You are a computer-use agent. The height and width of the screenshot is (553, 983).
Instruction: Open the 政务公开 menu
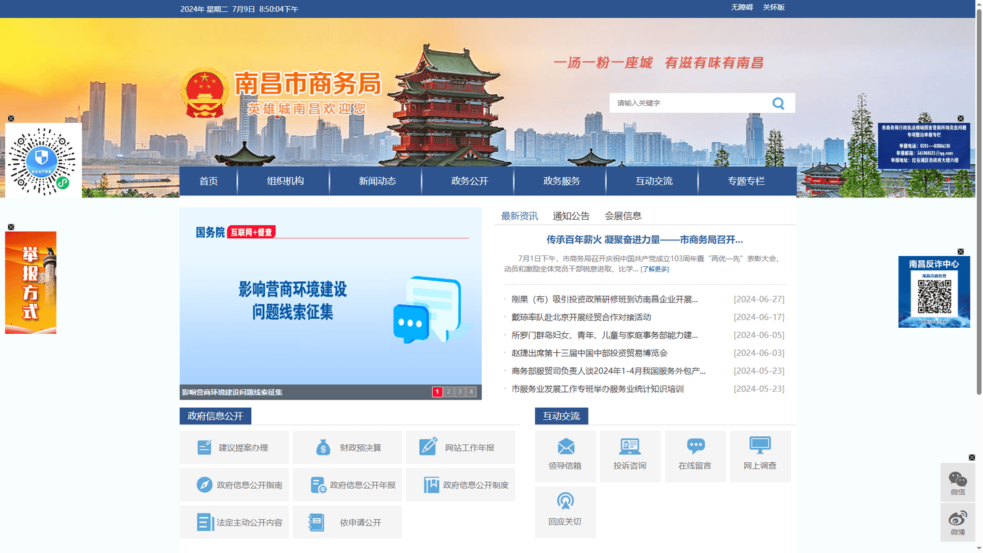click(x=470, y=181)
